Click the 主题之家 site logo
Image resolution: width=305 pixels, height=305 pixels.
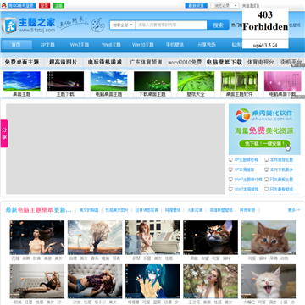(28, 25)
